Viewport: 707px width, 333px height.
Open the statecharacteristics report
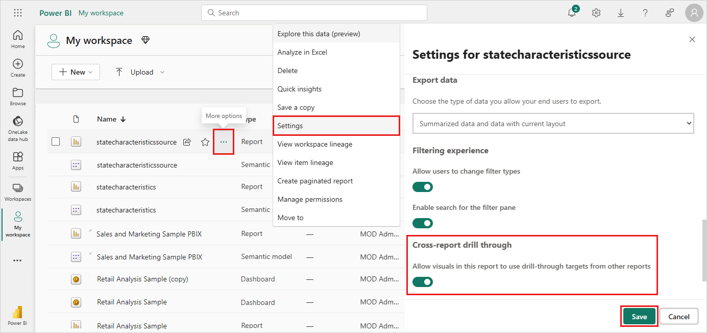[x=126, y=187]
